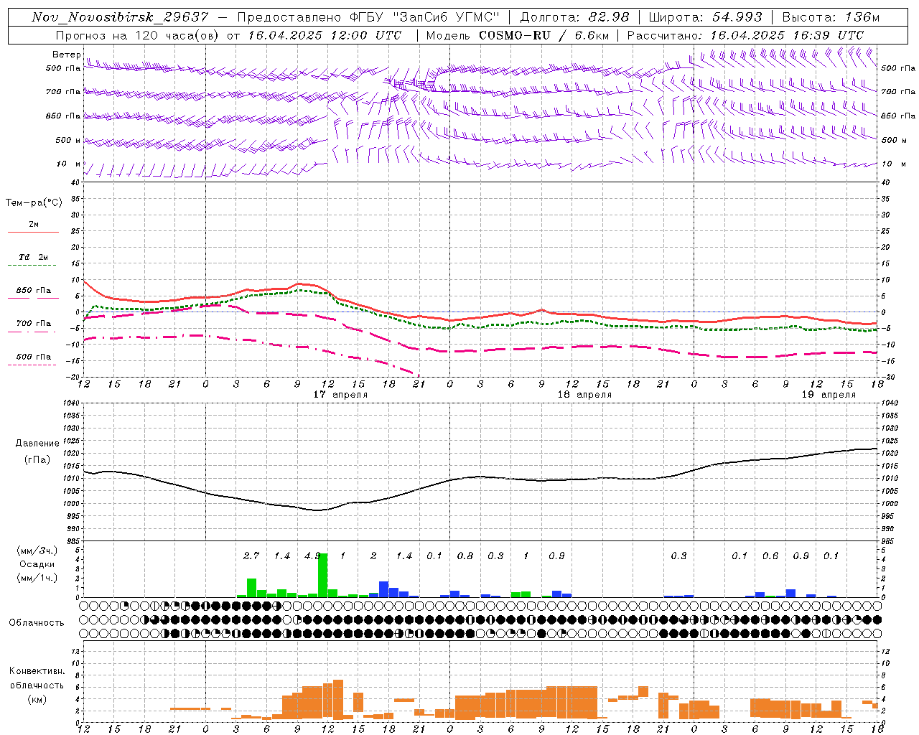Screen dimensions: 919x735
Task: Click the 'Осадки' precipitation label
Action: pyautogui.click(x=37, y=564)
